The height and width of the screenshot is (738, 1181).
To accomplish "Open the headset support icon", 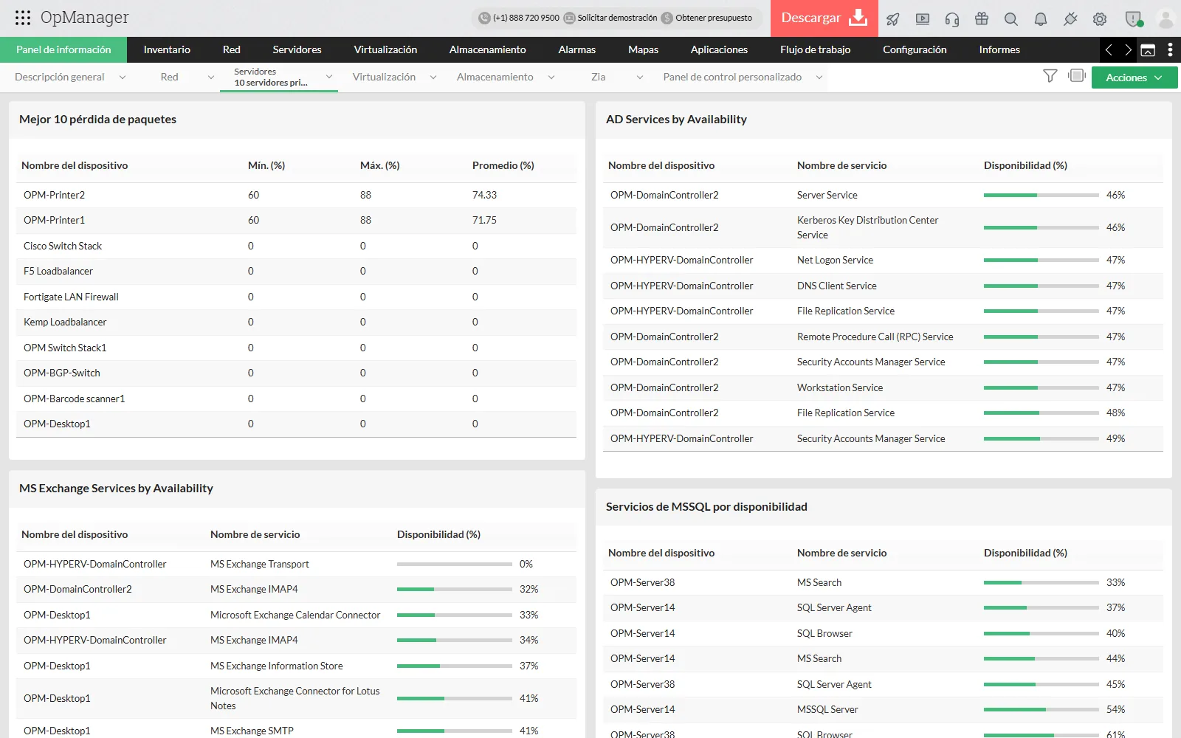I will (952, 19).
